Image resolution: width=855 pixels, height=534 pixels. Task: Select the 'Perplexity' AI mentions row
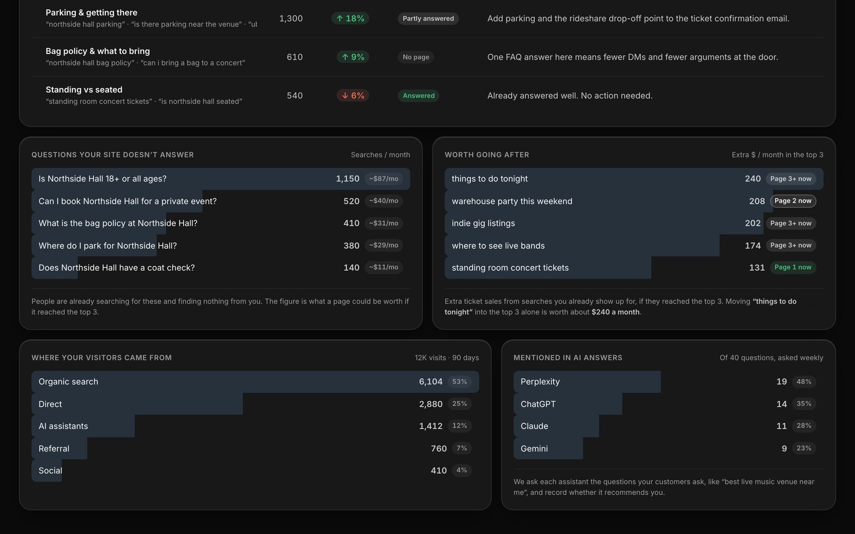669,382
